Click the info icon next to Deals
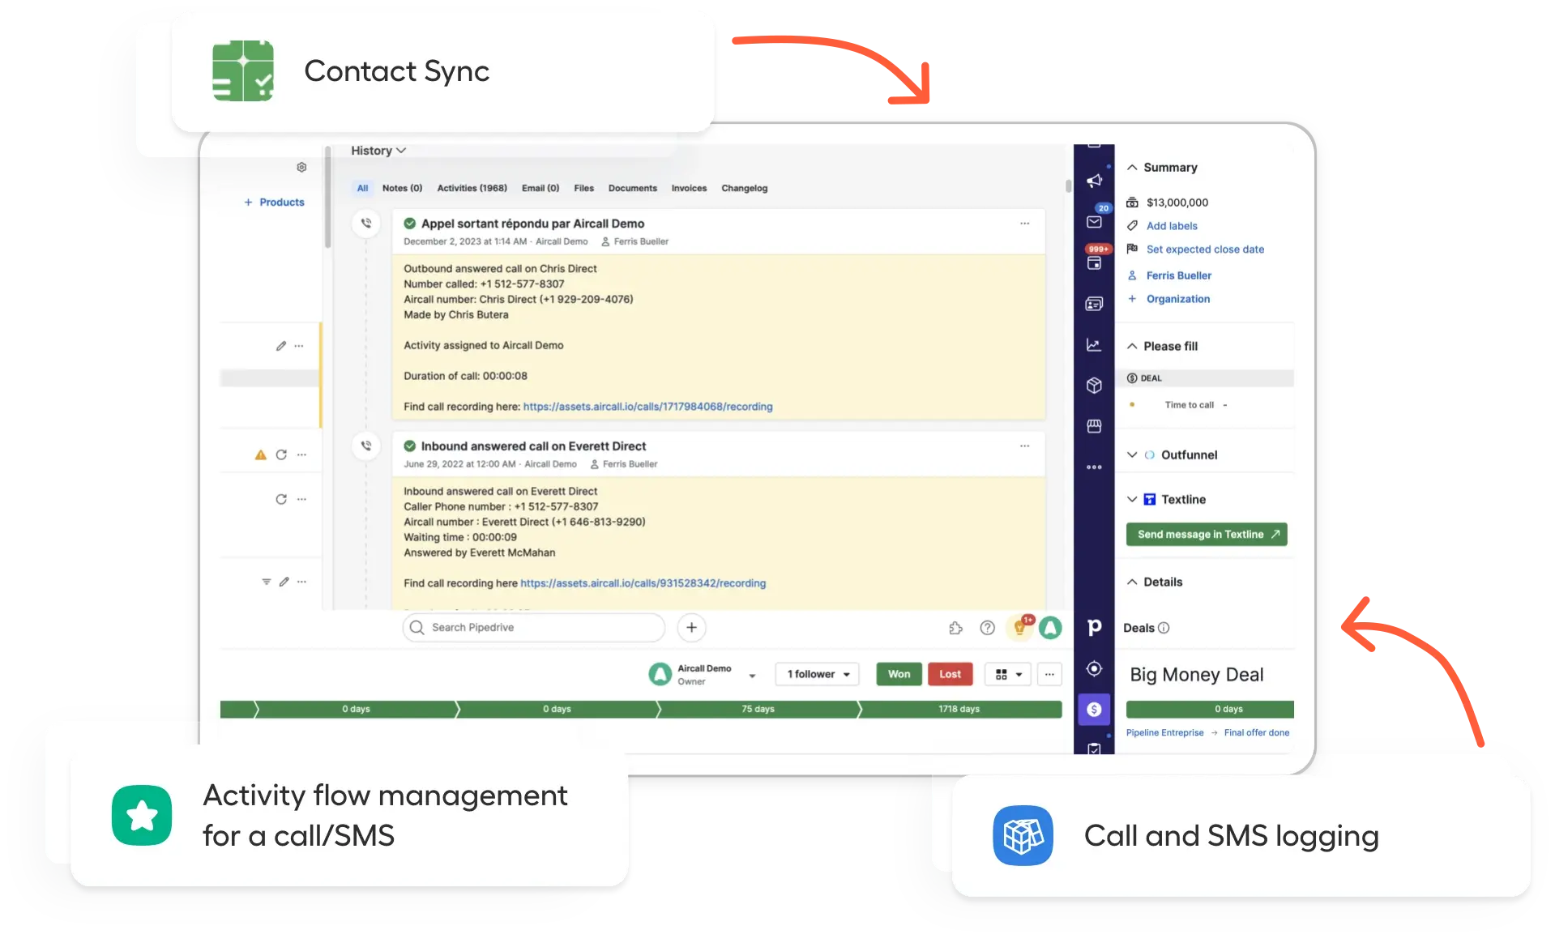This screenshot has width=1555, height=947. 1164,628
